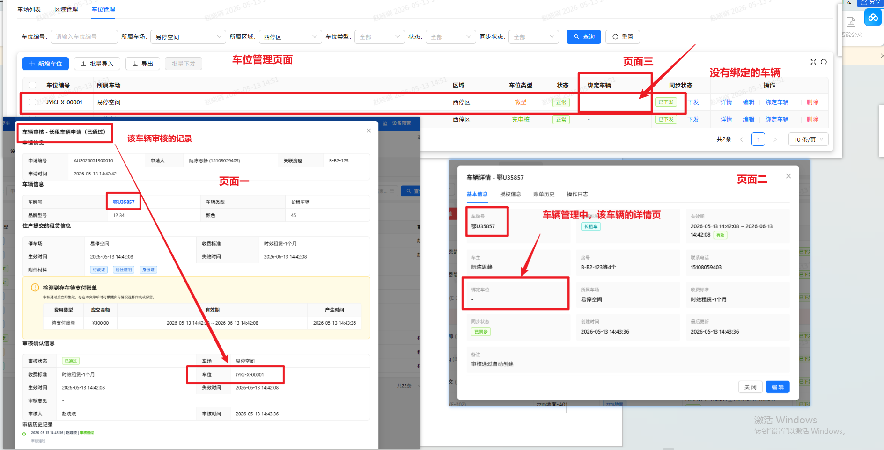
Task: Click page number 1 in pagination
Action: (x=759, y=139)
